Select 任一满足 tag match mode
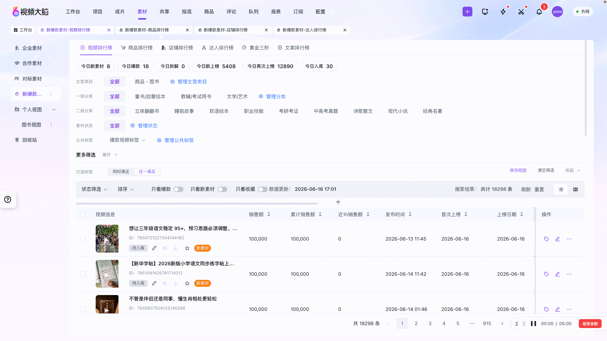607x341 pixels. (147, 172)
